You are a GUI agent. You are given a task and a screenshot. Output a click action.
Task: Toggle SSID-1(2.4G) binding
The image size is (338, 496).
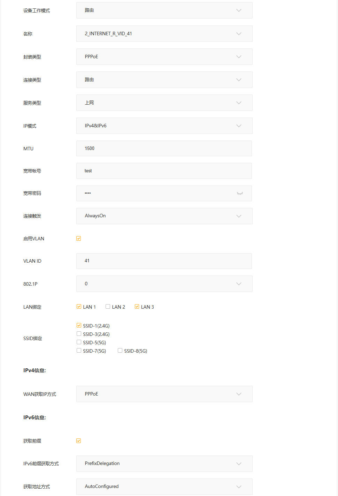pyautogui.click(x=79, y=325)
